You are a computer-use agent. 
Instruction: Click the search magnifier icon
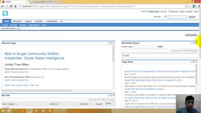point(166,17)
